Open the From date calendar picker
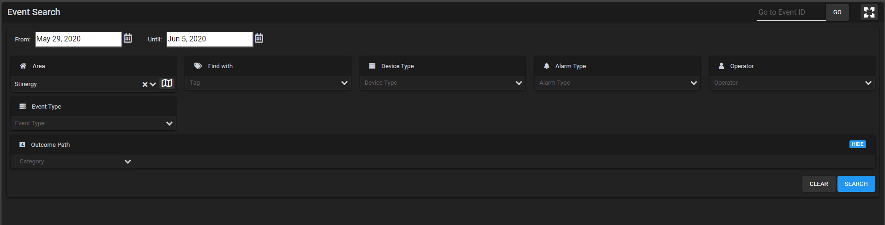The image size is (885, 225). pyautogui.click(x=128, y=38)
